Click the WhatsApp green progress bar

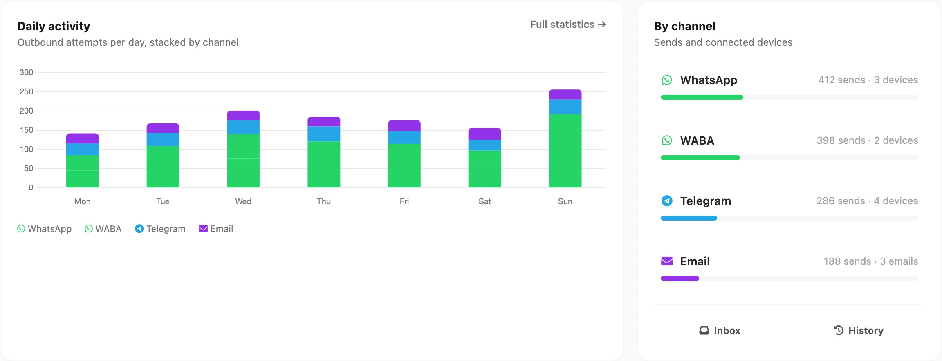[702, 97]
